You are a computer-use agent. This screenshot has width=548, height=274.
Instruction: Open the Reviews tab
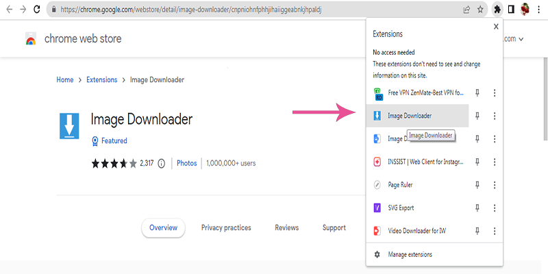pyautogui.click(x=286, y=227)
